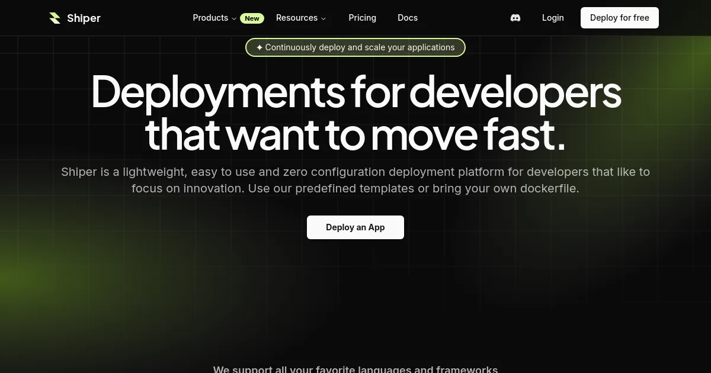Click the supported languages and frameworks text
This screenshot has height=373, width=711.
[x=355, y=369]
